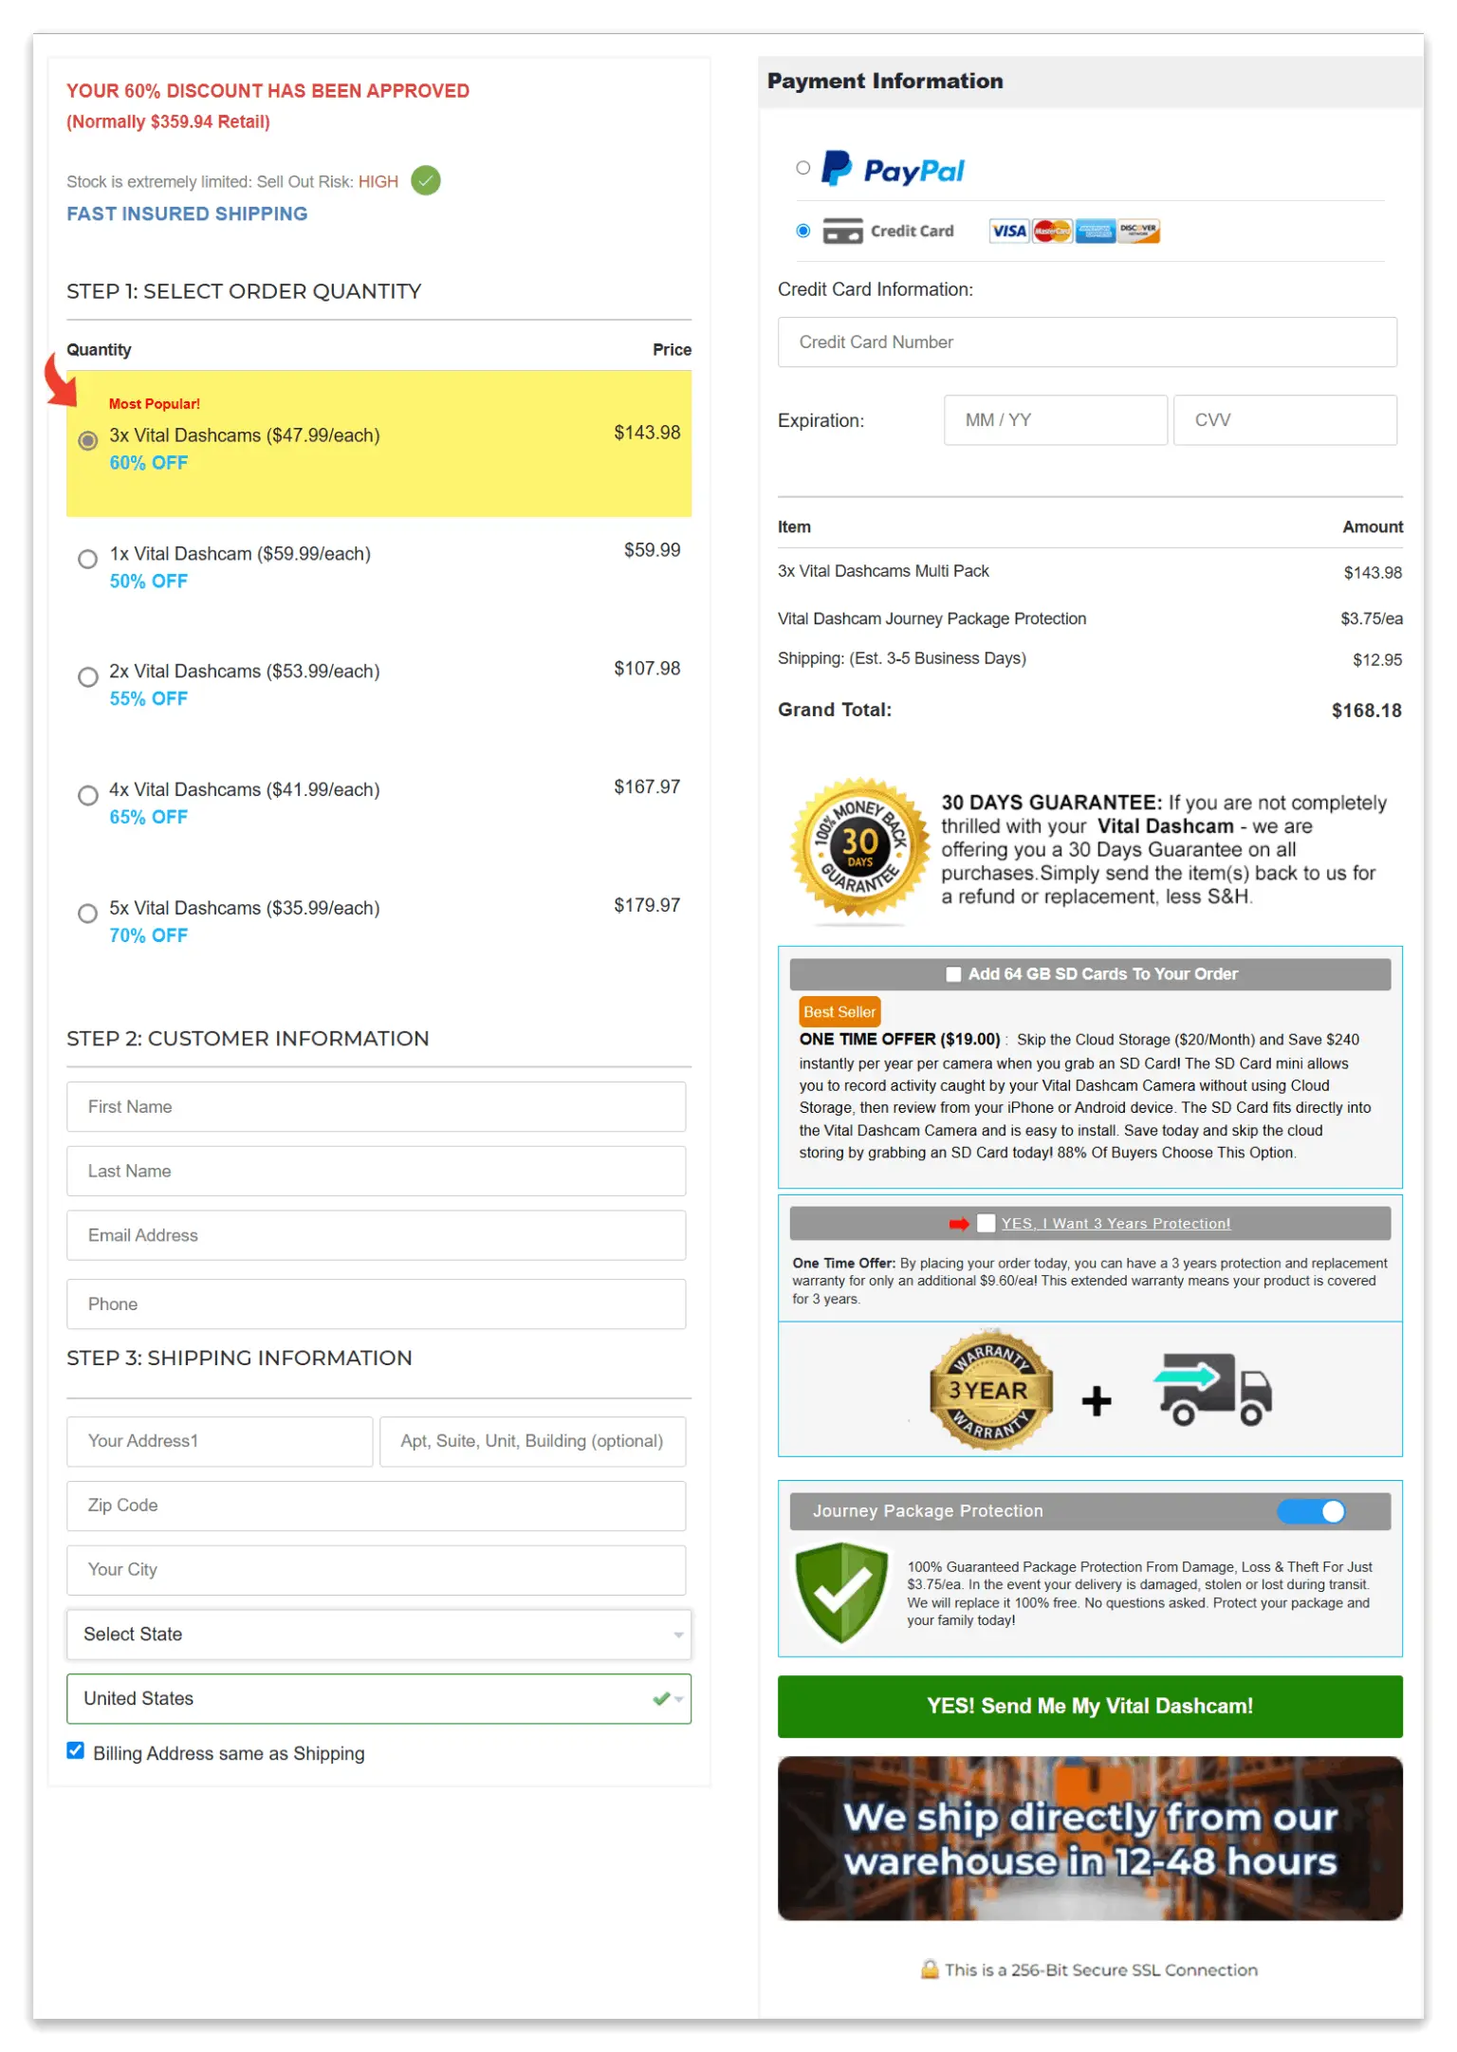
Task: Click the American Express logo
Action: (x=1095, y=231)
